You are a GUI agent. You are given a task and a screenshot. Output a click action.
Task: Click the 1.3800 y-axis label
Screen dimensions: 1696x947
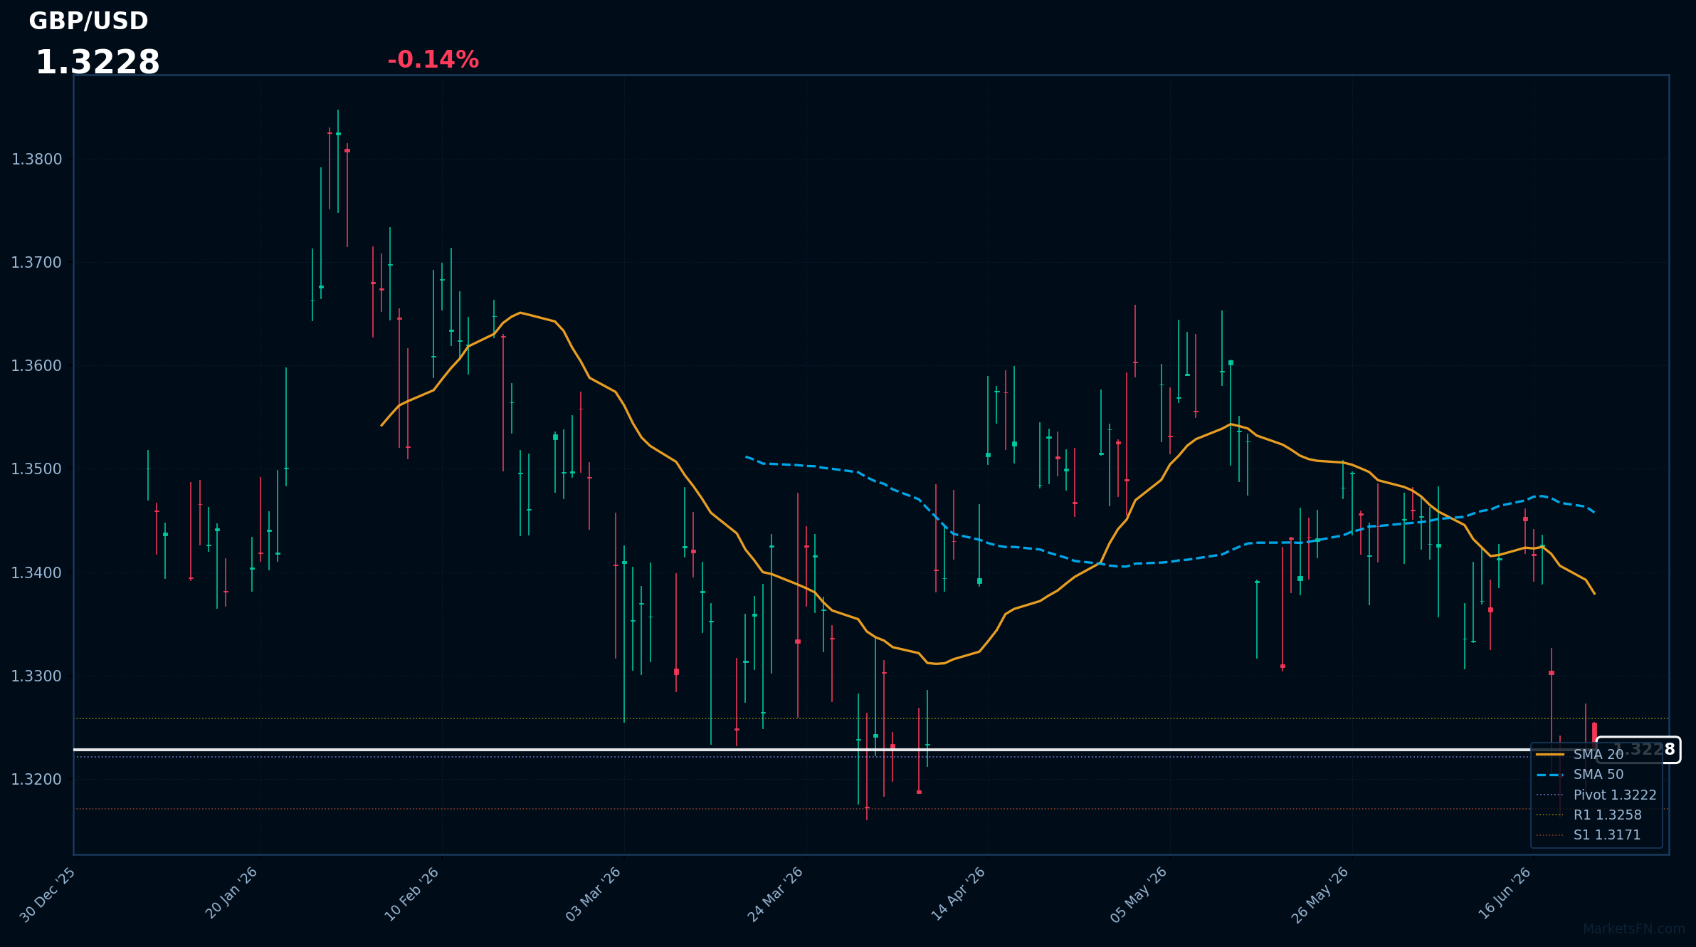point(37,159)
